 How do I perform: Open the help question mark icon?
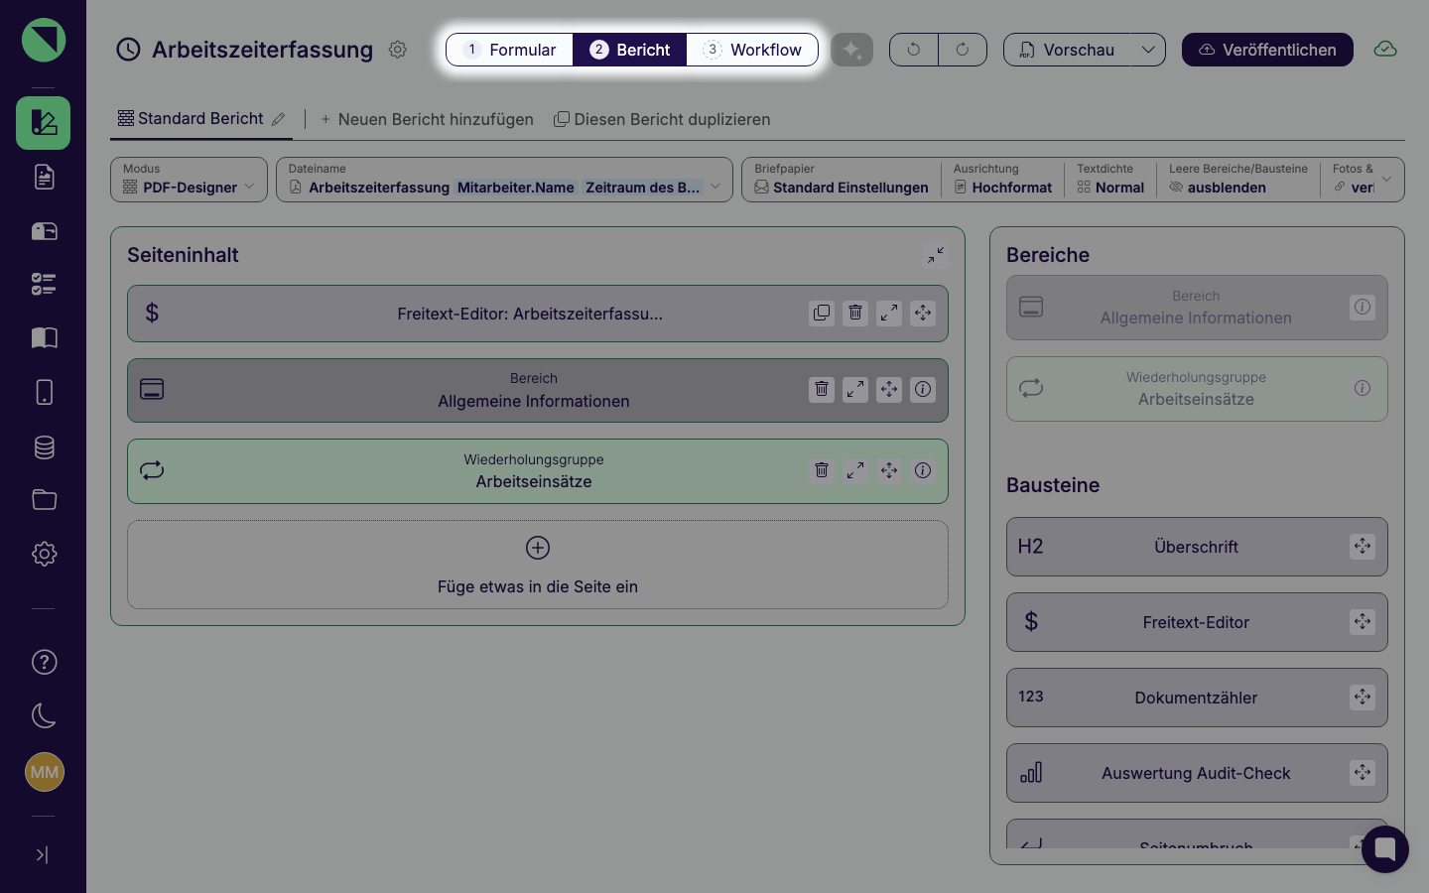point(44,662)
